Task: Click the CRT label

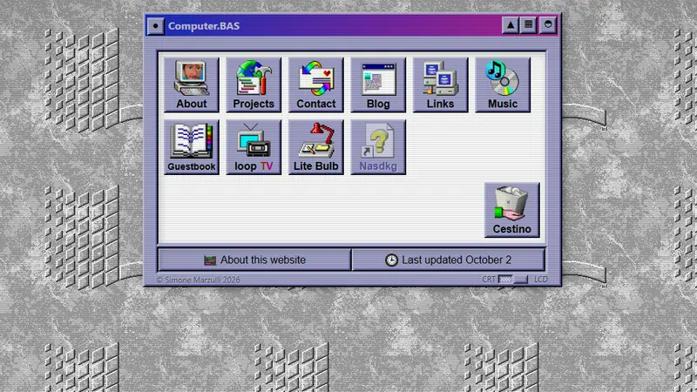Action: coord(488,279)
